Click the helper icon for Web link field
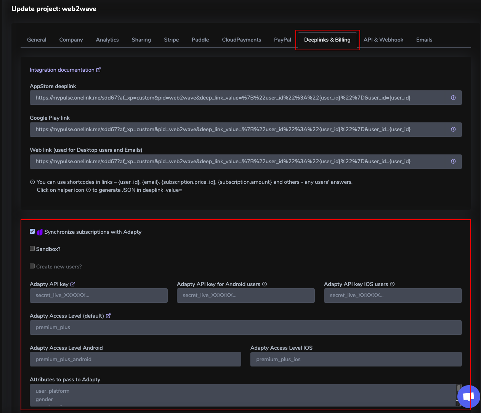Image resolution: width=481 pixels, height=413 pixels. tap(453, 161)
